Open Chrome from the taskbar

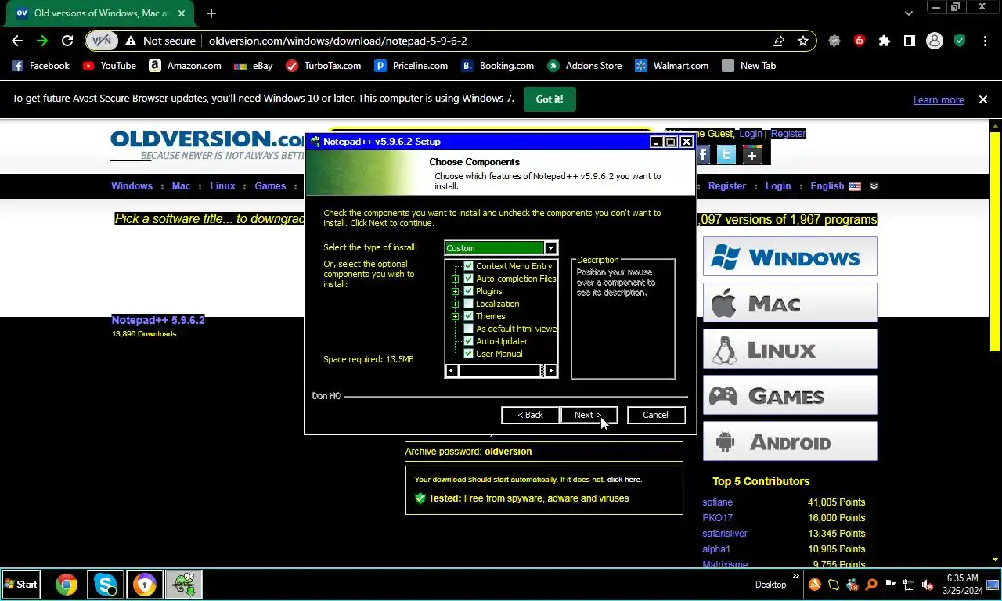point(67,585)
